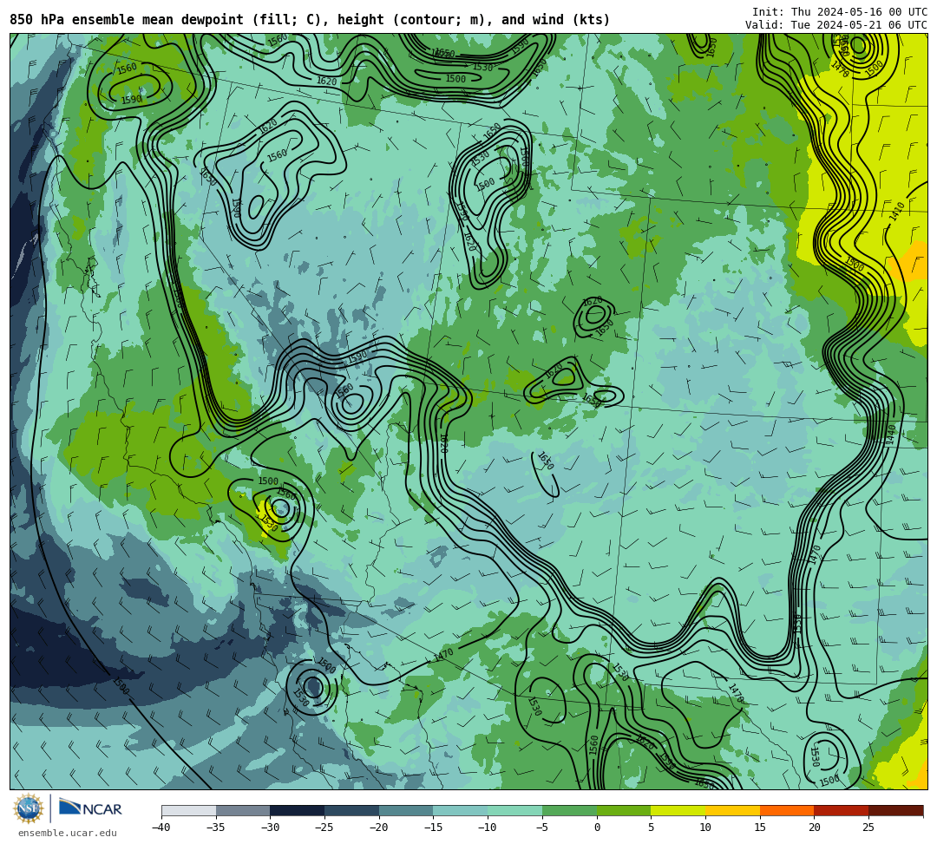Click the colorbar label -15
This screenshot has width=937, height=844.
coord(433,828)
